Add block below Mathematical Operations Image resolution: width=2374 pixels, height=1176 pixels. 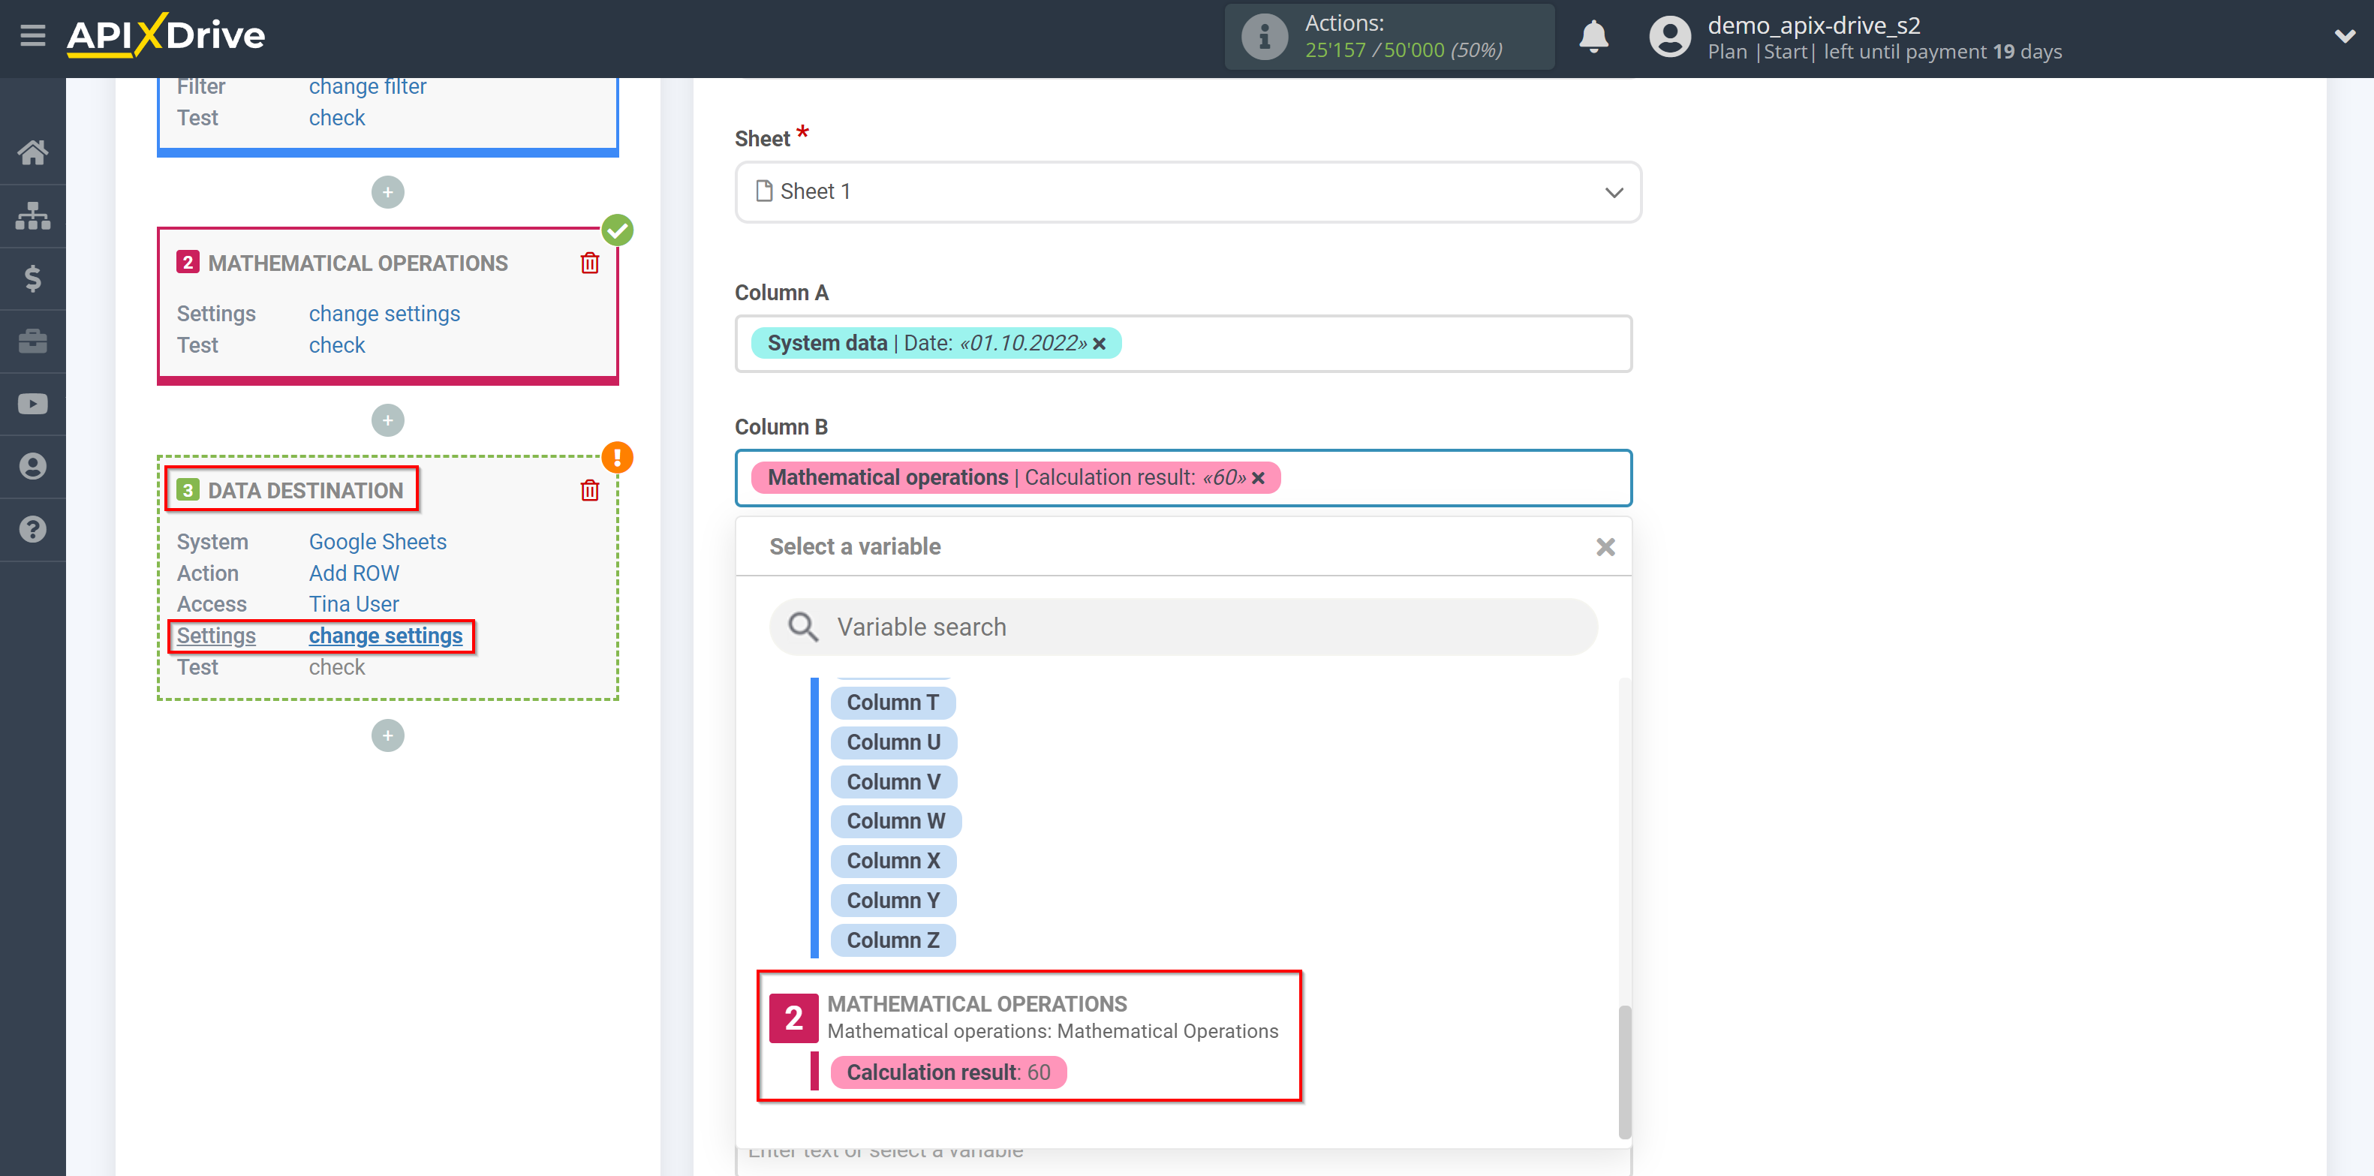388,420
